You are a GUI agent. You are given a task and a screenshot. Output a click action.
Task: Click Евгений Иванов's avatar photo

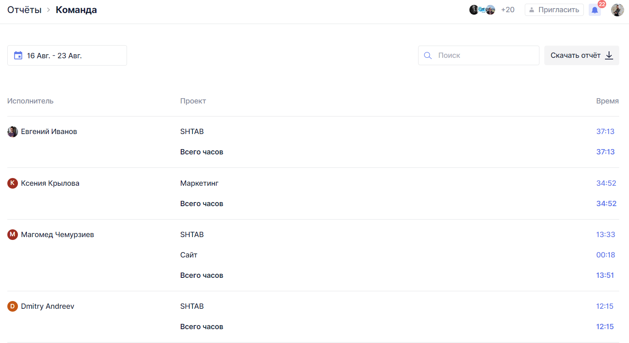pos(13,132)
